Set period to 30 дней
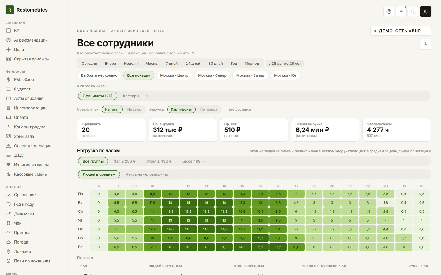Image resolution: width=441 pixels, height=275 pixels. coord(216,64)
